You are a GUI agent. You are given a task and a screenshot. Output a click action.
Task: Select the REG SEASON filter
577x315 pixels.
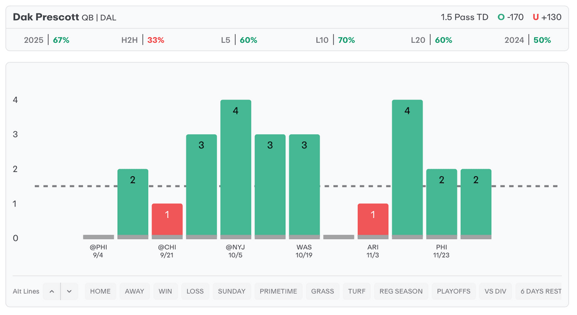(401, 291)
